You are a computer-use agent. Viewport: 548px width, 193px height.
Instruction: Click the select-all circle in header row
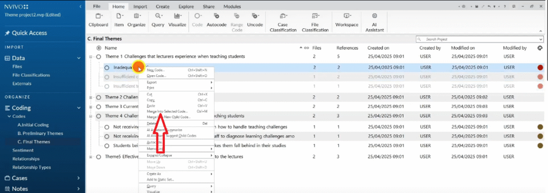click(98, 48)
